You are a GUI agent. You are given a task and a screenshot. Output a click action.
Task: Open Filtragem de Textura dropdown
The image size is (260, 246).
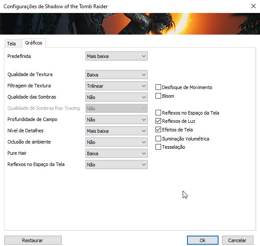tap(116, 86)
